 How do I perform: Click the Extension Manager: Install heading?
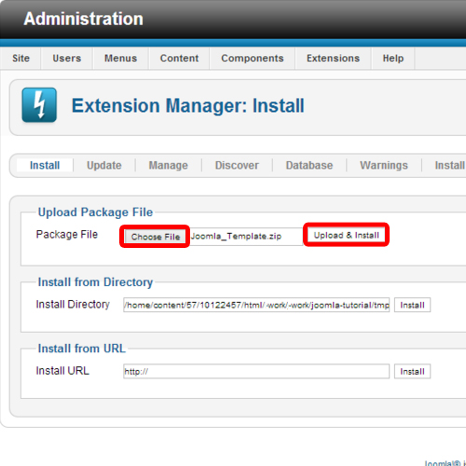pos(188,105)
